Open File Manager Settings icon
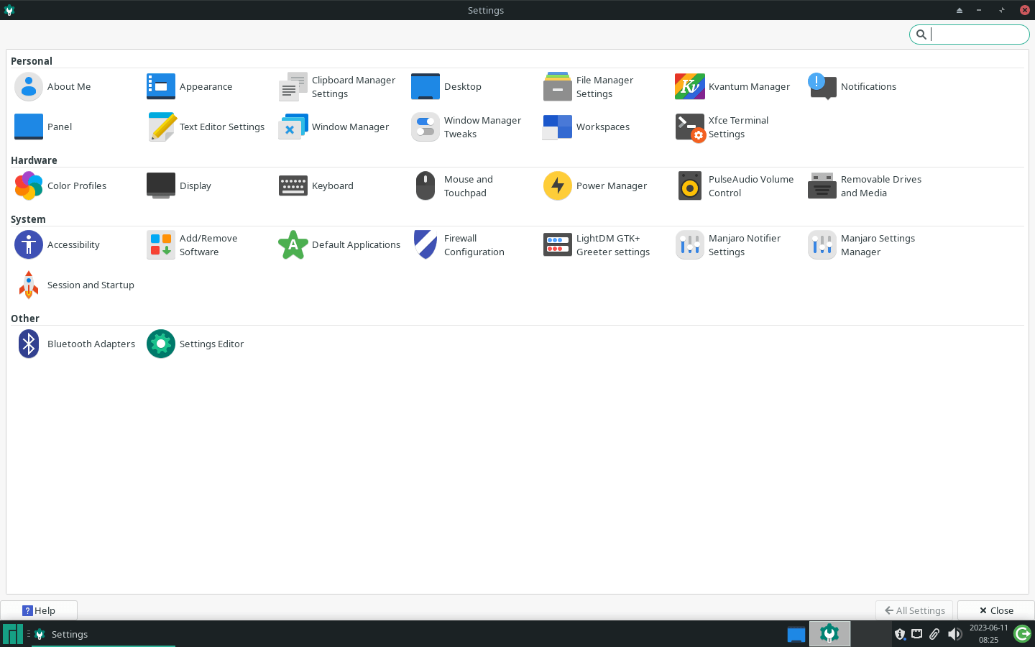 [x=558, y=87]
